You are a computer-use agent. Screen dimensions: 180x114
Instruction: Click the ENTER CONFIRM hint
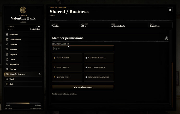pyautogui.click(x=36, y=108)
